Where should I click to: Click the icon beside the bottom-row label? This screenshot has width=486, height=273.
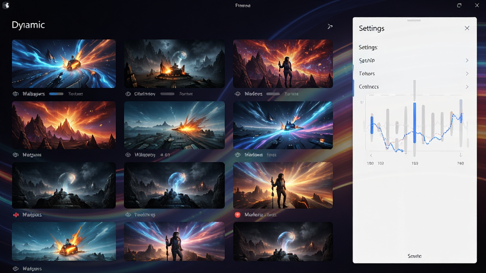(x=16, y=269)
